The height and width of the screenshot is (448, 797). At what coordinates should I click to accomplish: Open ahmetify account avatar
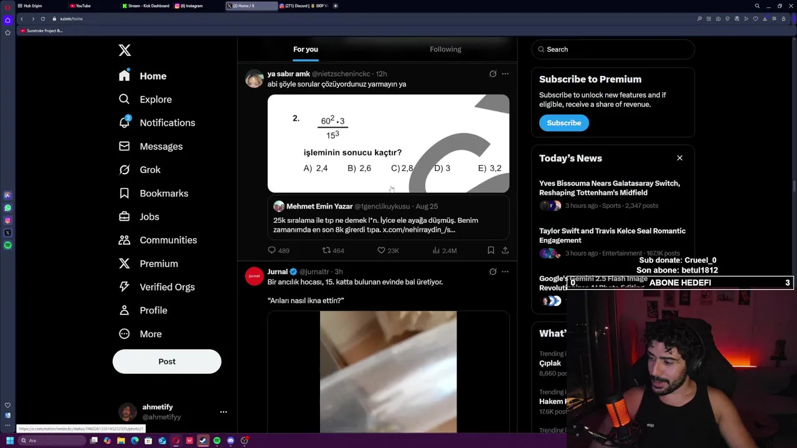(x=128, y=412)
